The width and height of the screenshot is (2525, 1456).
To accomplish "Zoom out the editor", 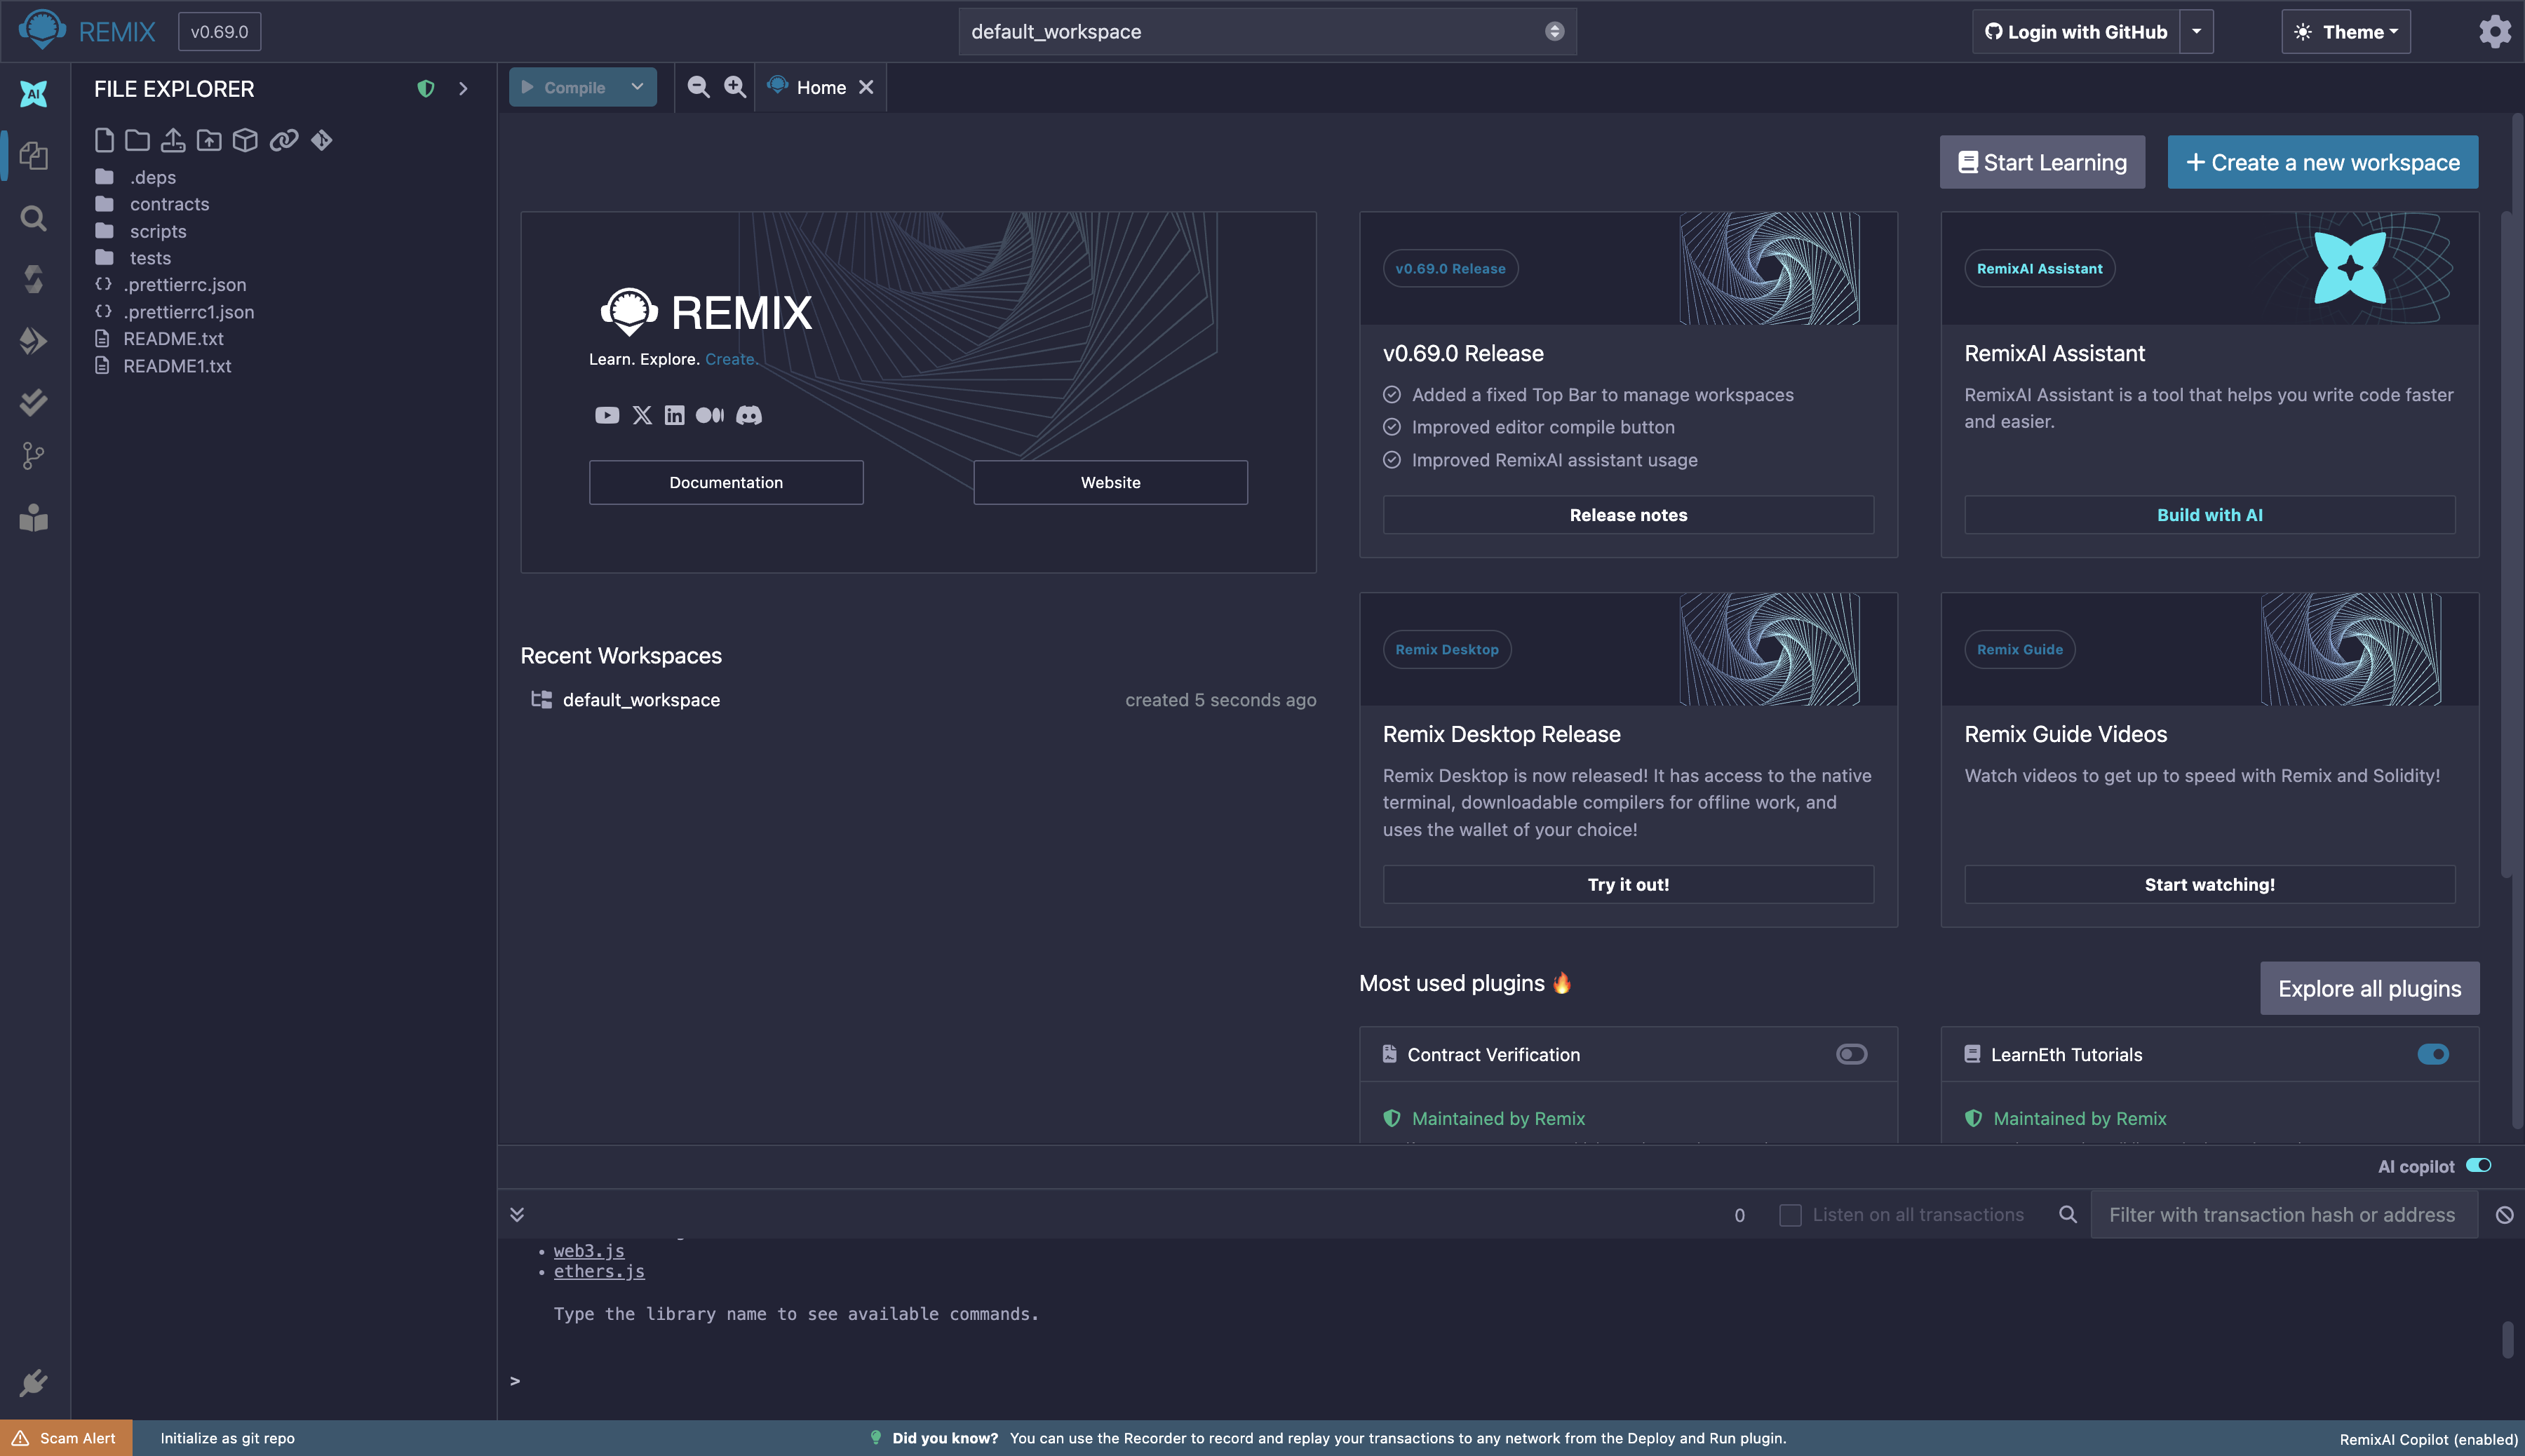I will [x=698, y=87].
